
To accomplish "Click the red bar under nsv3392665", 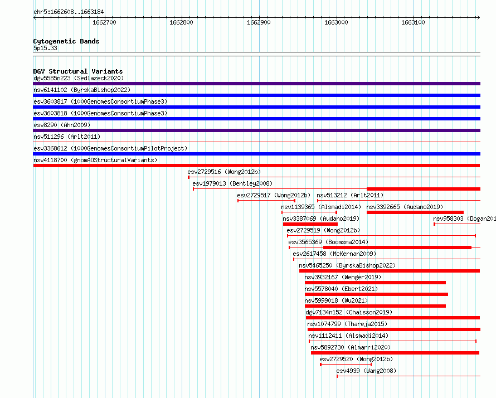I will coord(415,212).
